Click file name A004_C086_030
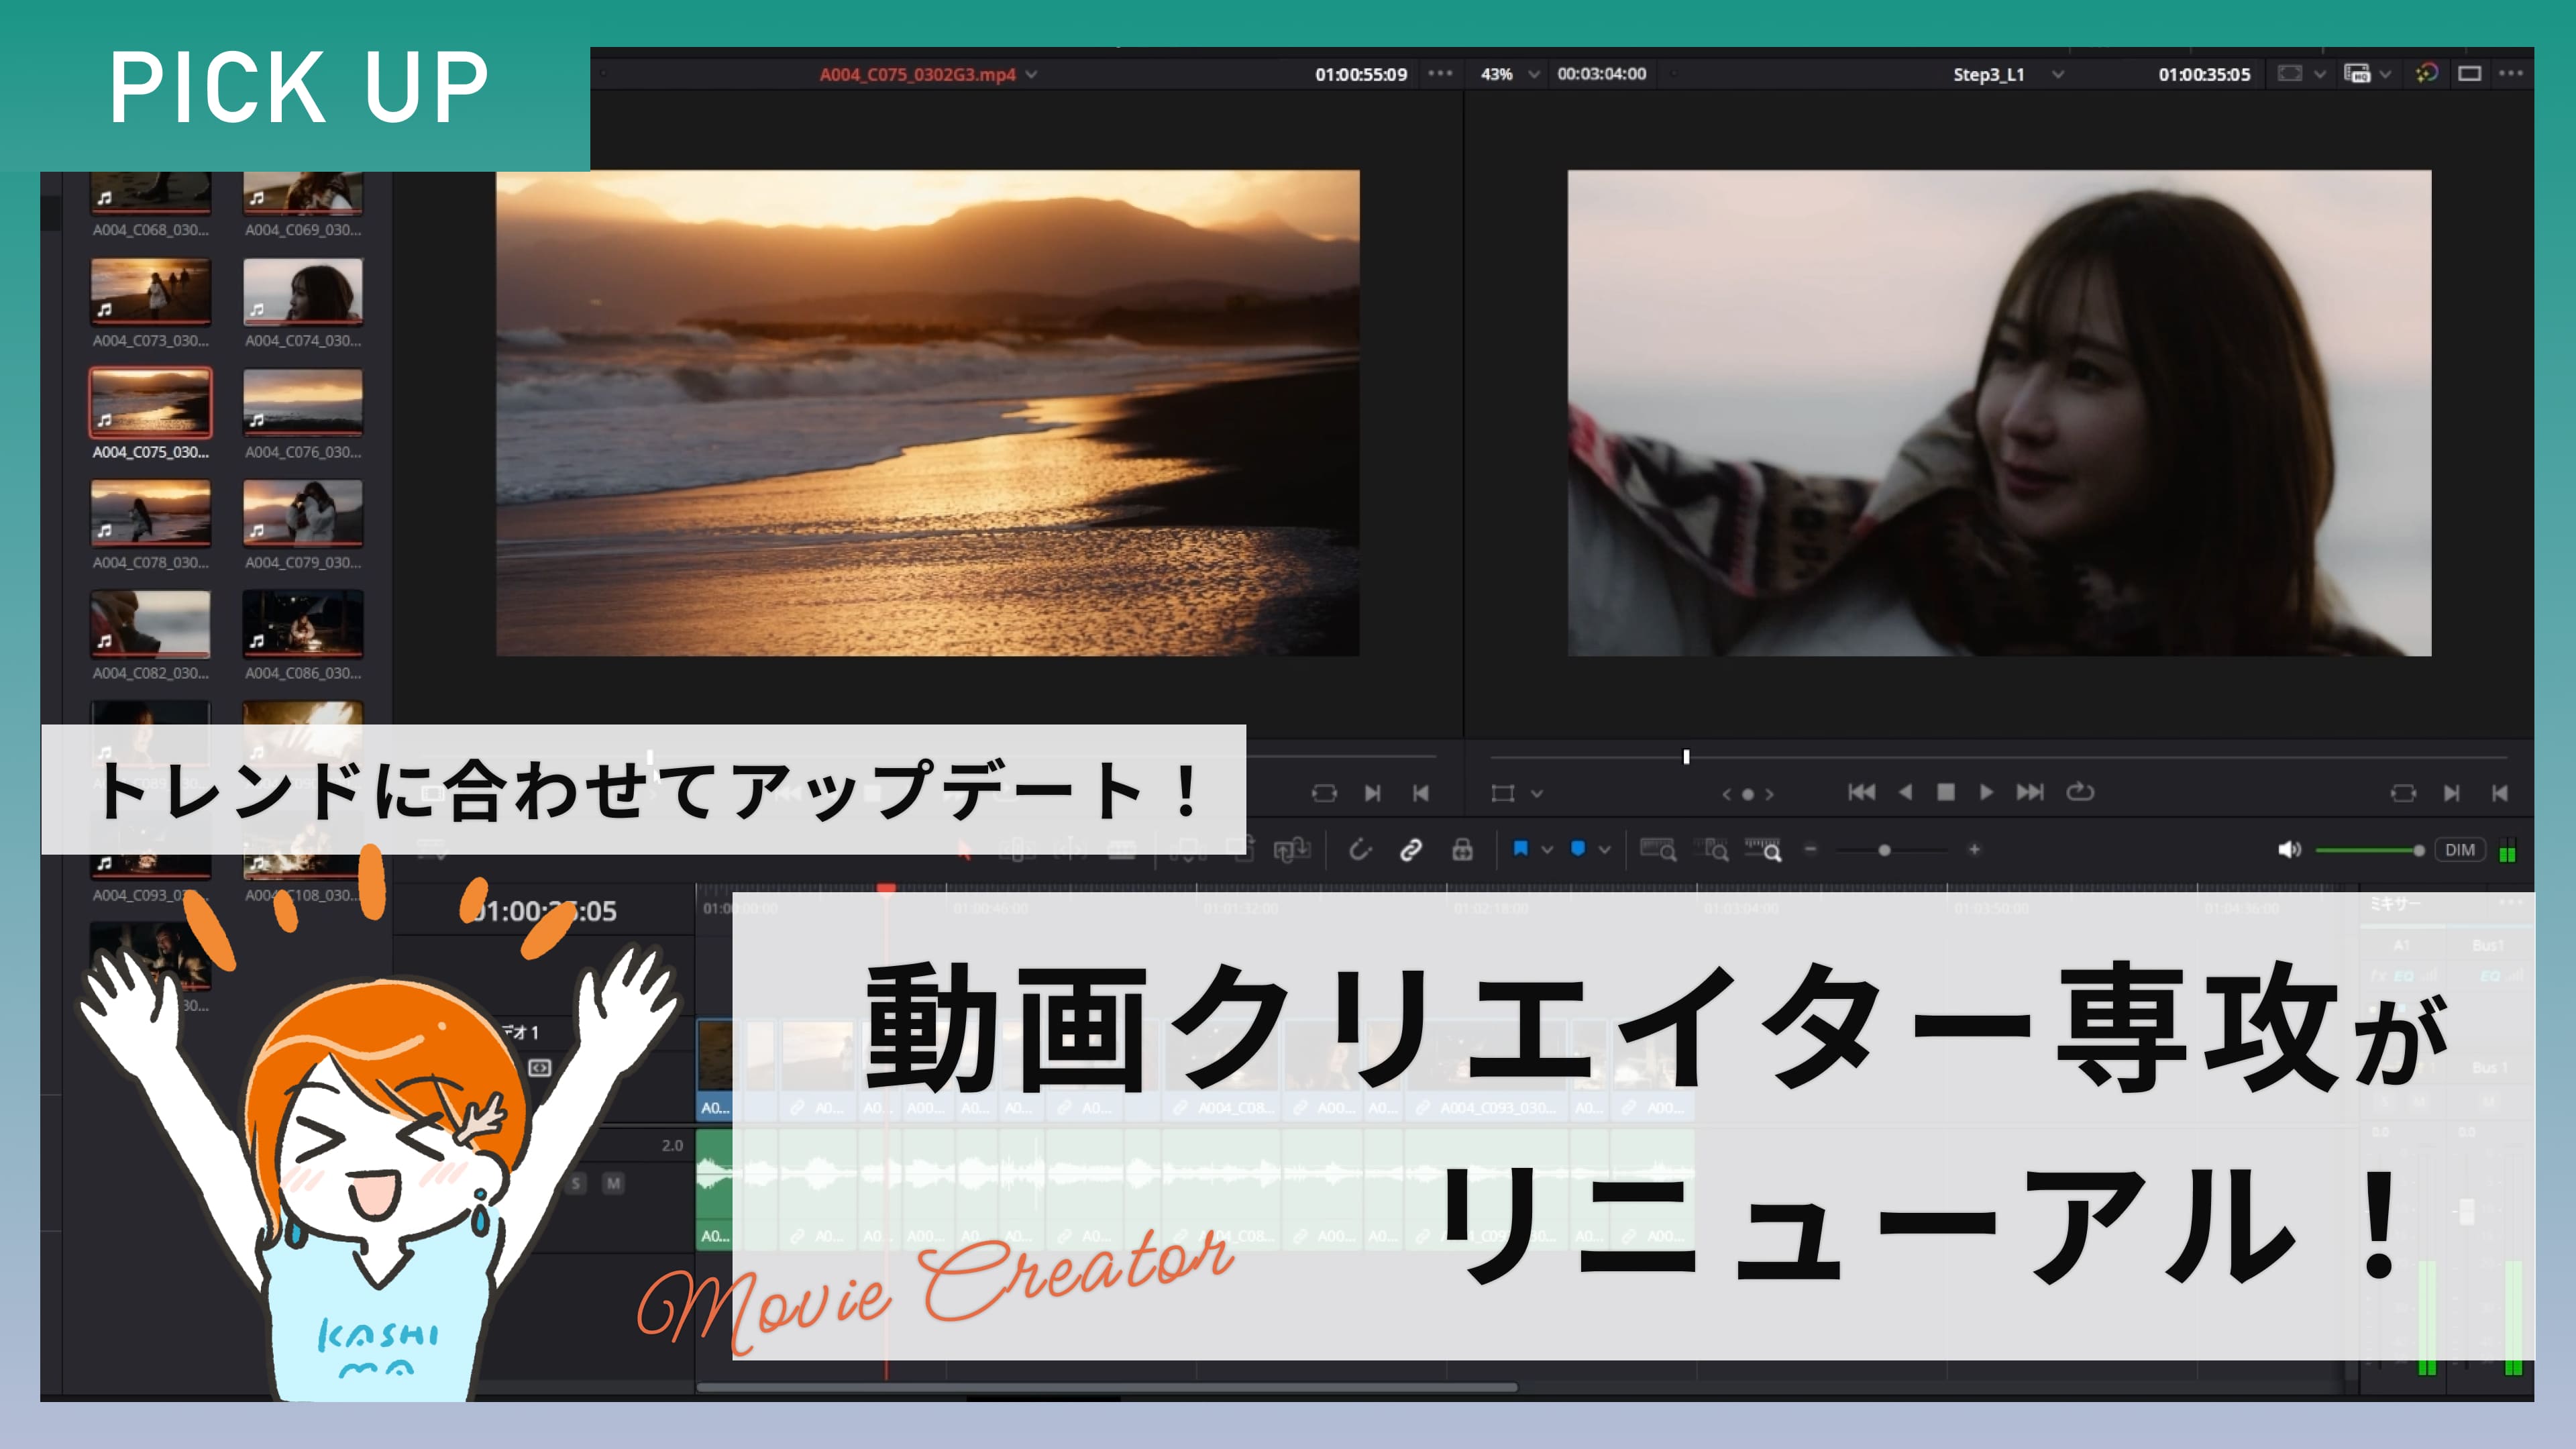The height and width of the screenshot is (1449, 2576). (x=303, y=674)
